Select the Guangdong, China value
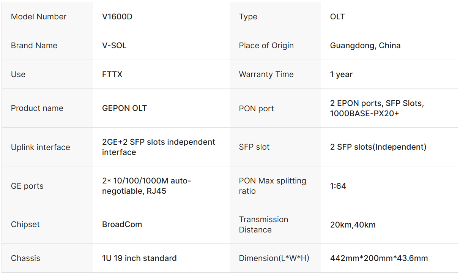 click(365, 46)
